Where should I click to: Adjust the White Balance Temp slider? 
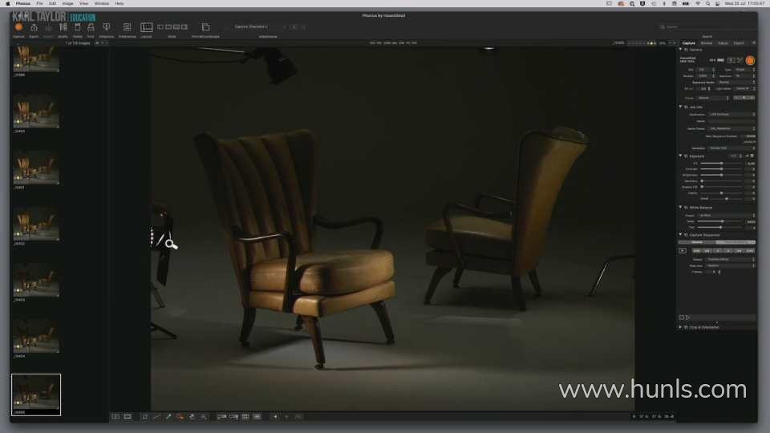coord(721,221)
